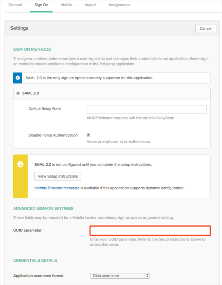Click the CREDENTIALS DETAILS section heading
222x285 pixels.
(x=35, y=261)
